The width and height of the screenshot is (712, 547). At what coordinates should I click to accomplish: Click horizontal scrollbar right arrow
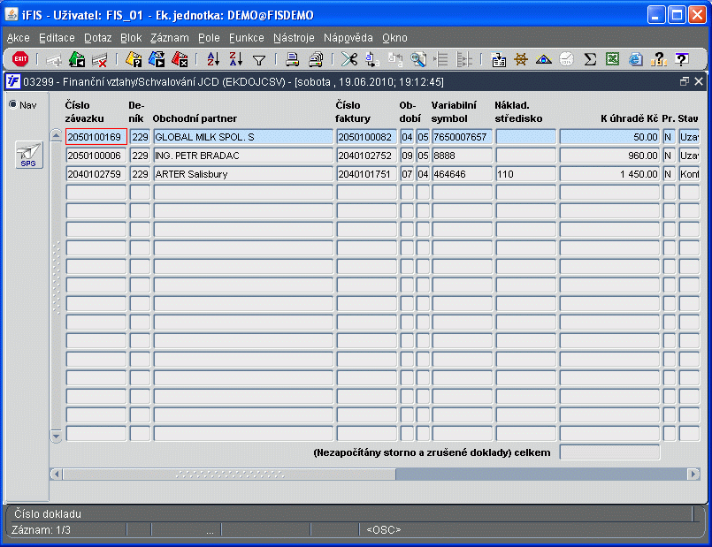coord(693,474)
